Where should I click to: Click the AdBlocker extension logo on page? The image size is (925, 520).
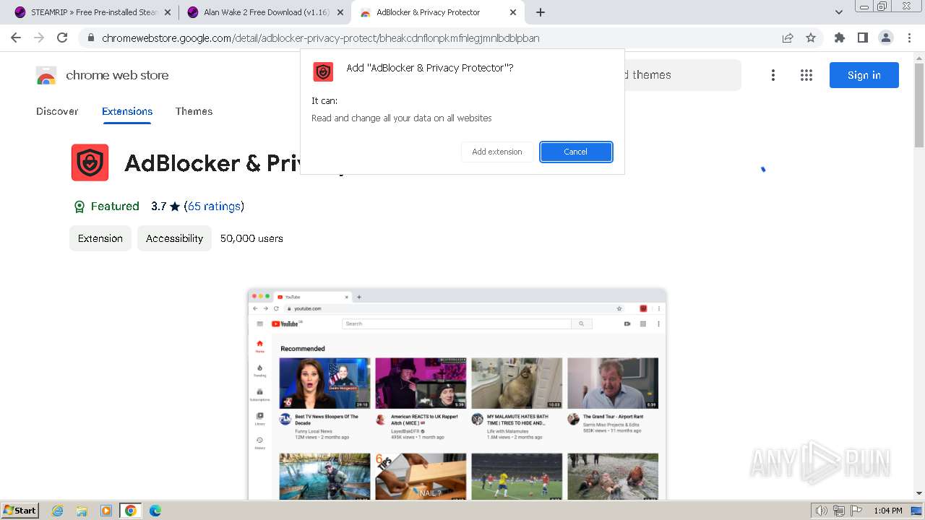click(x=90, y=162)
